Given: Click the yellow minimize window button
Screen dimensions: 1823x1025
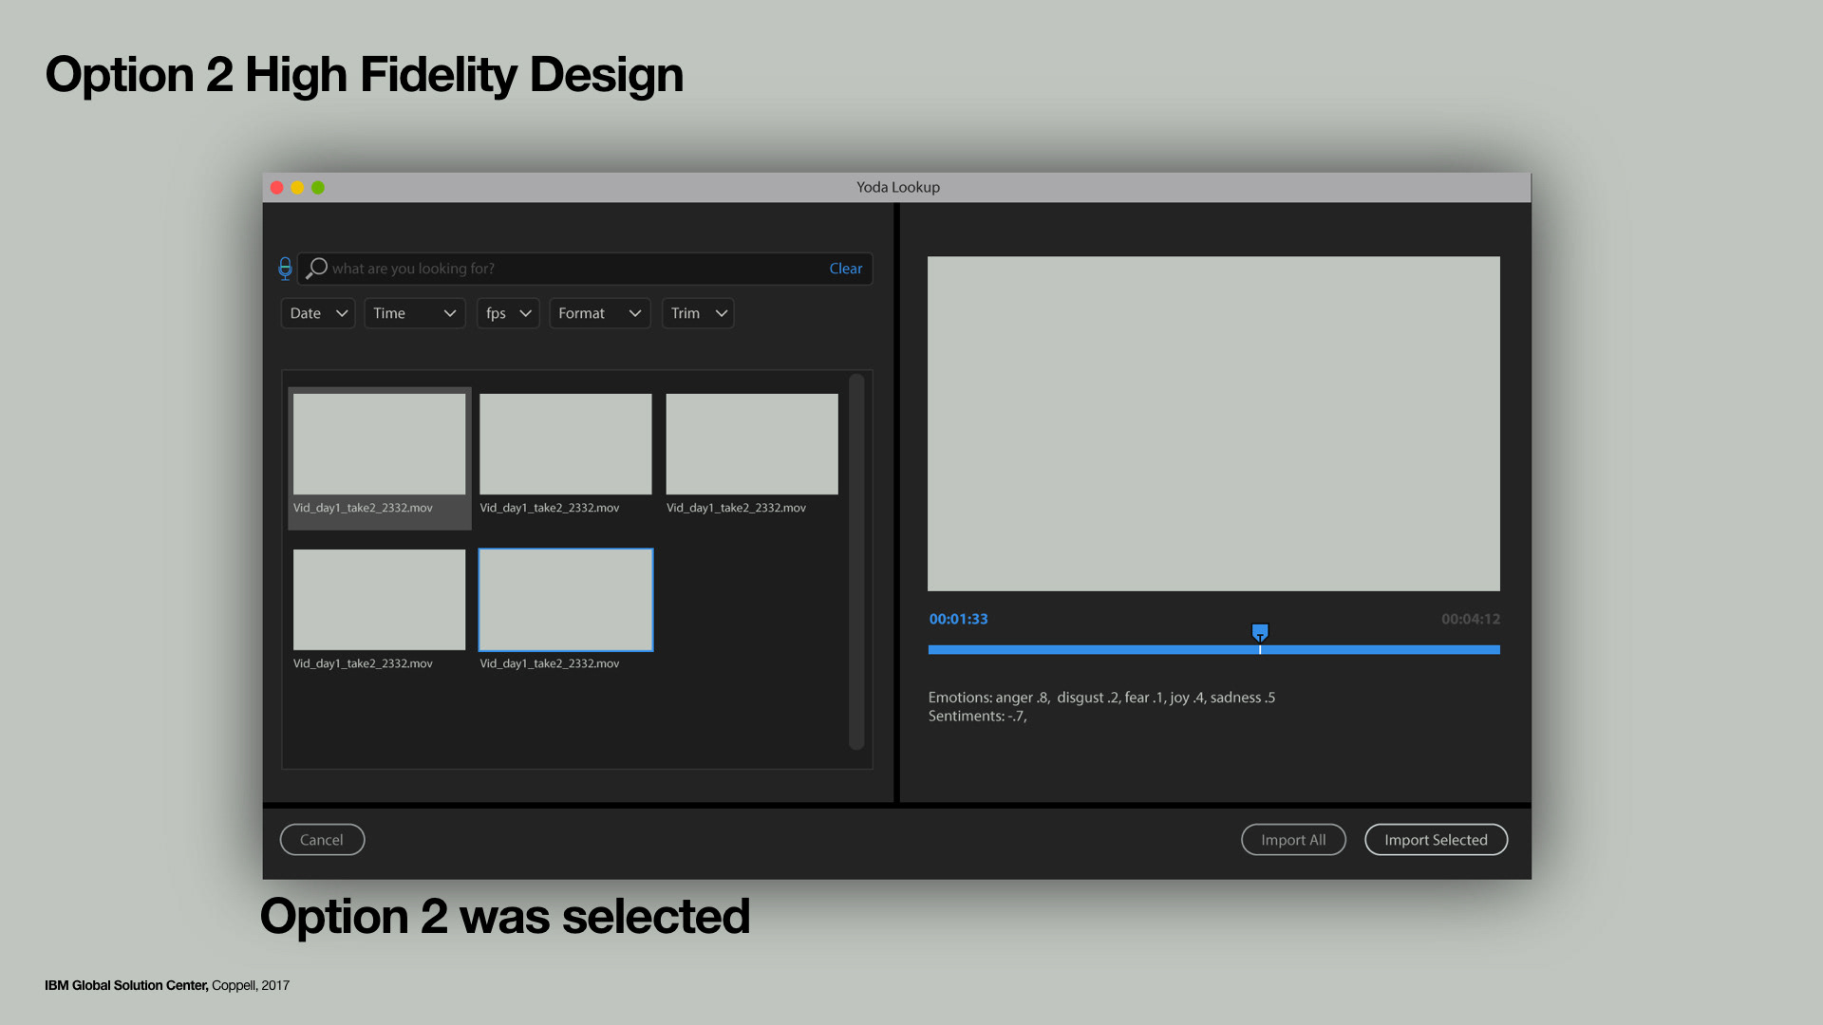Looking at the screenshot, I should 297,188.
